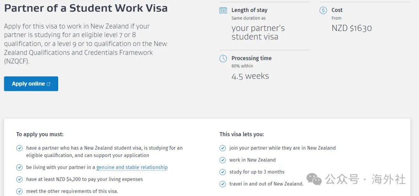419x196 pixels.
Task: Click the external link icon in Apply online
Action: click(x=48, y=84)
